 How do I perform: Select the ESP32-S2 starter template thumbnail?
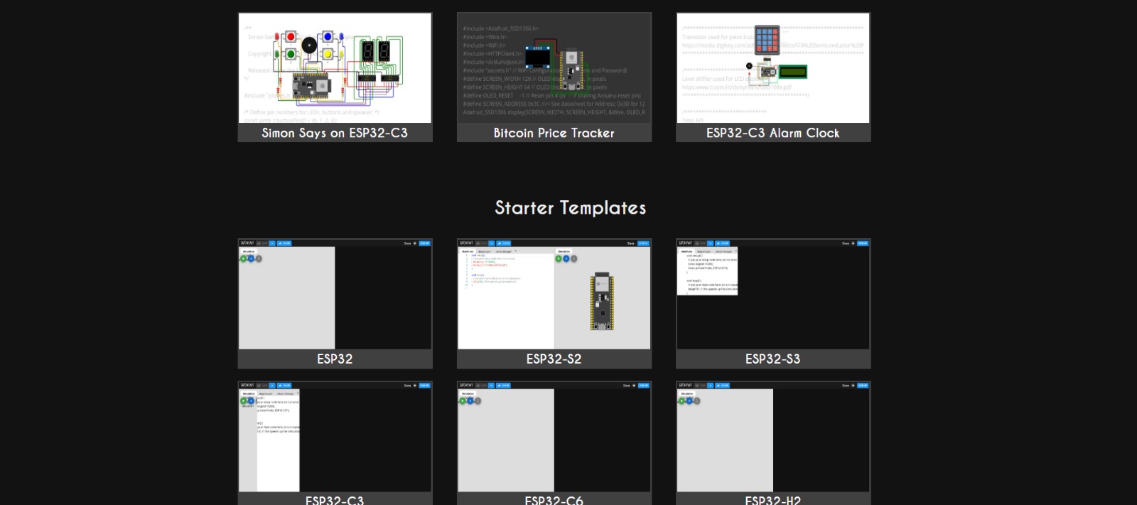[554, 294]
